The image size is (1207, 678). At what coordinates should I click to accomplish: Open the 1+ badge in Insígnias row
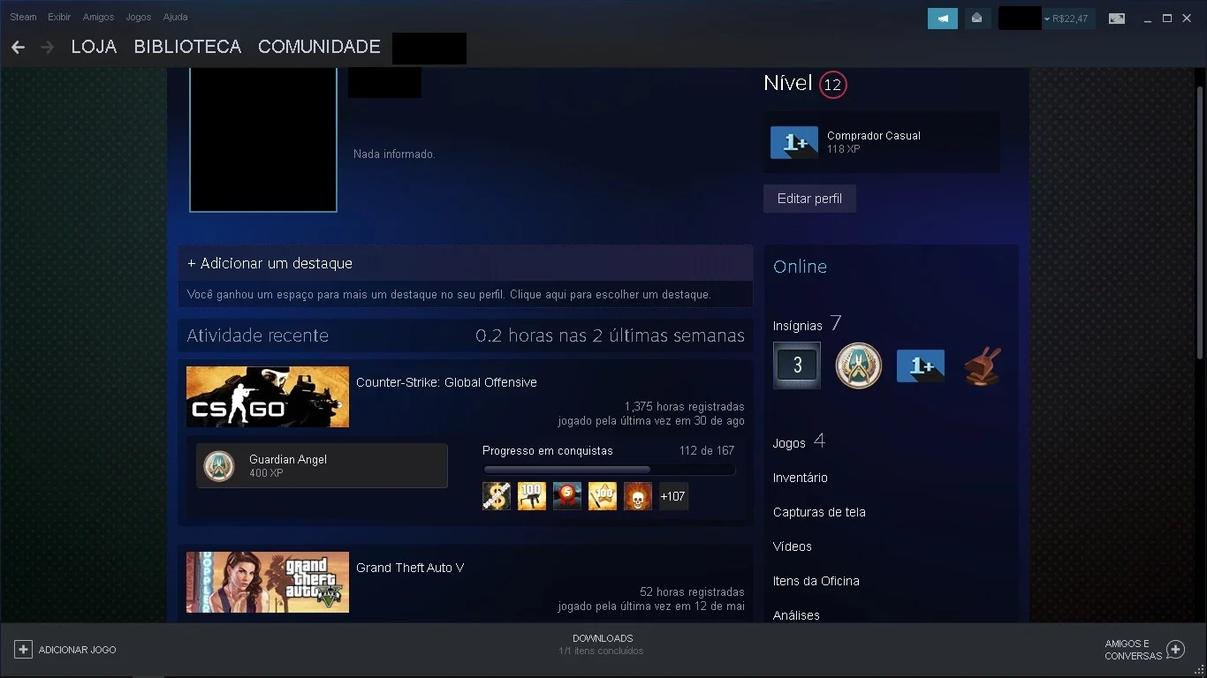[921, 365]
